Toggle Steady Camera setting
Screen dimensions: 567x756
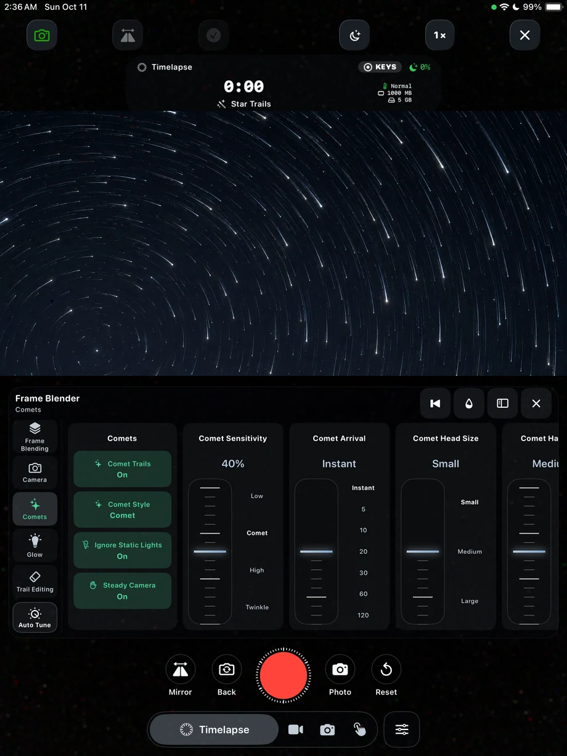(x=122, y=591)
